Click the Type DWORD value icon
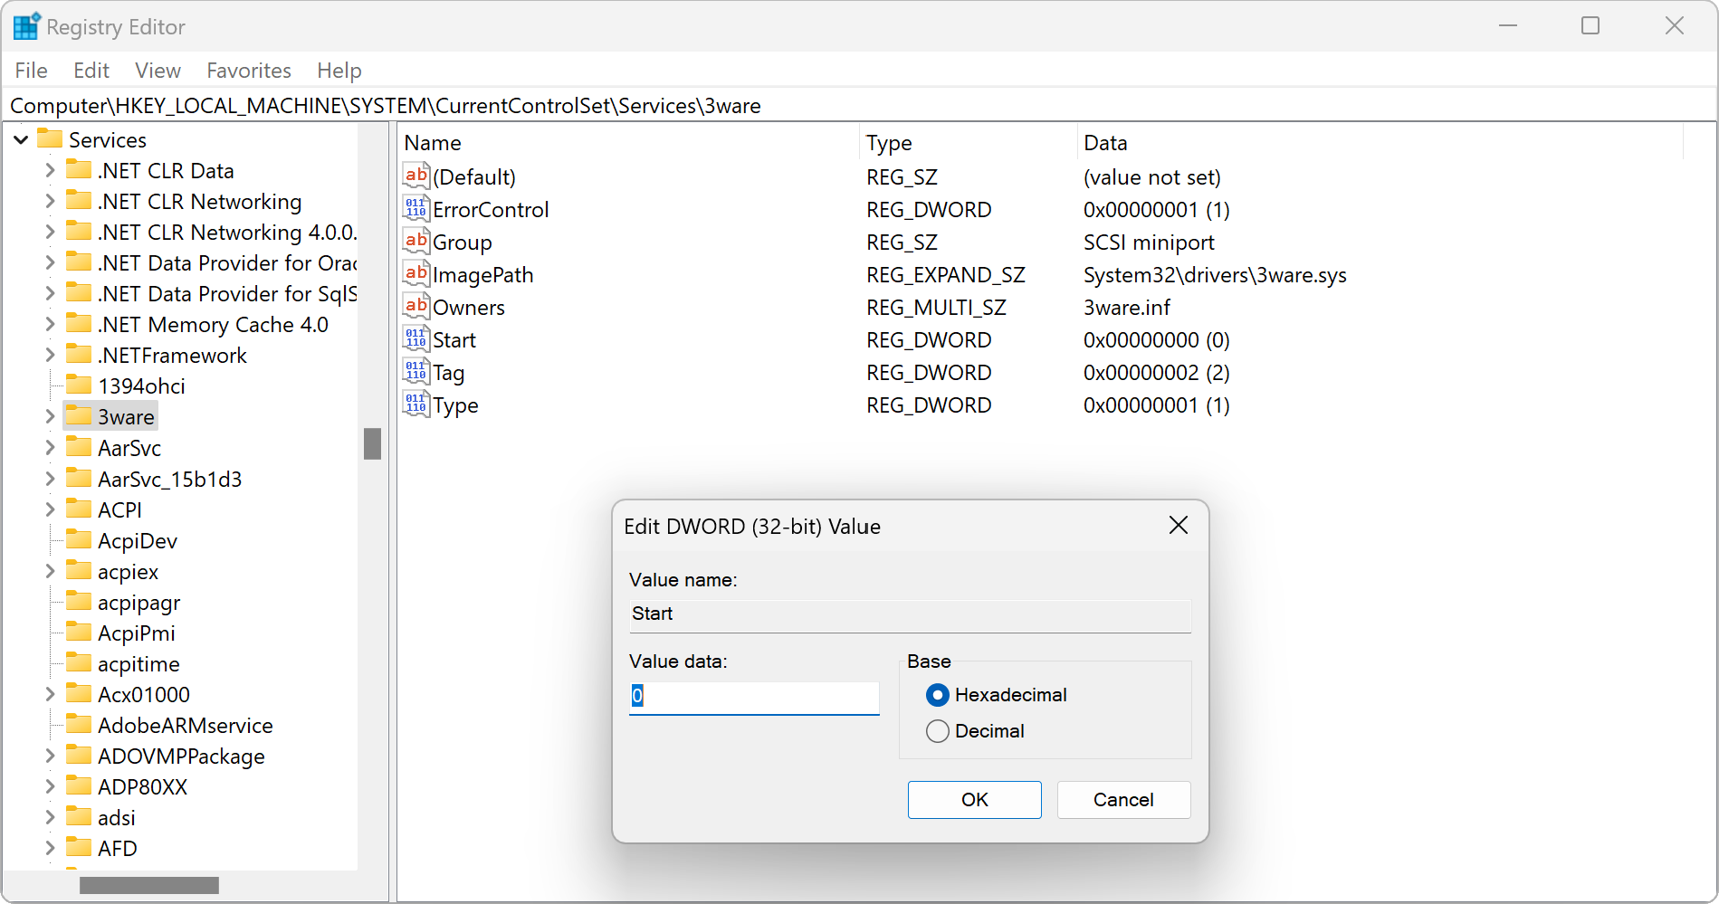 415,404
